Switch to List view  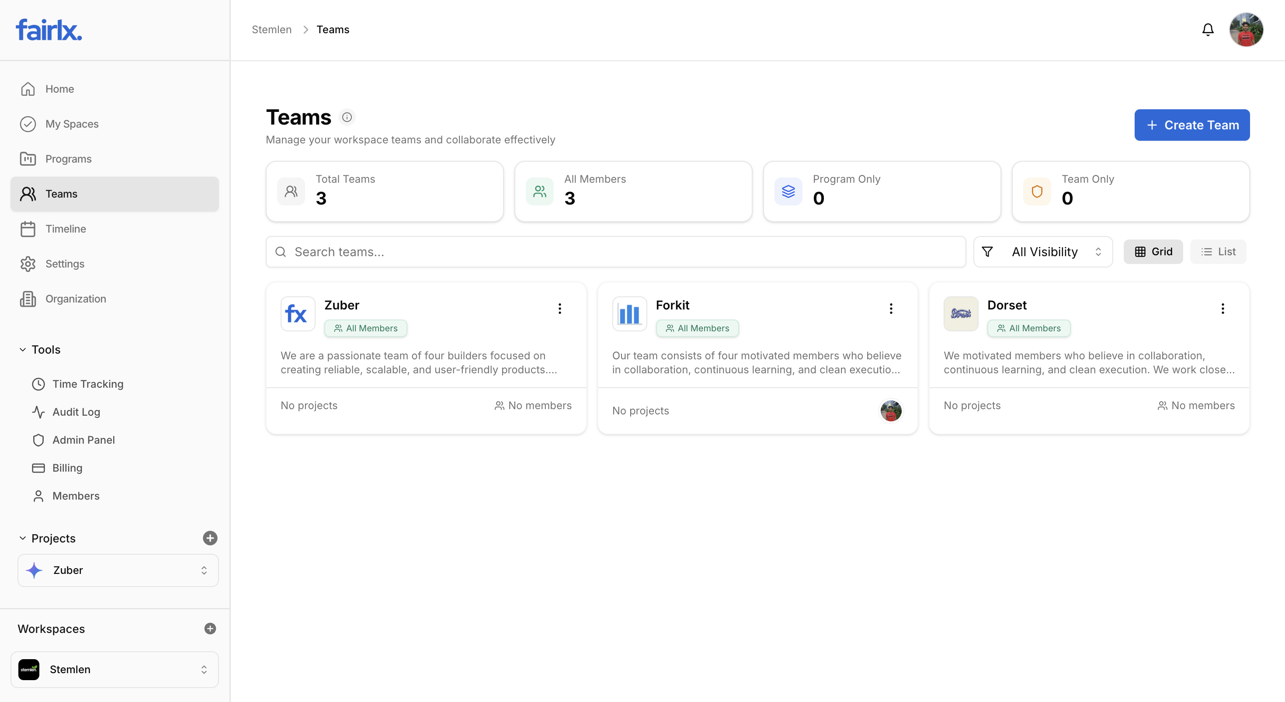1218,251
